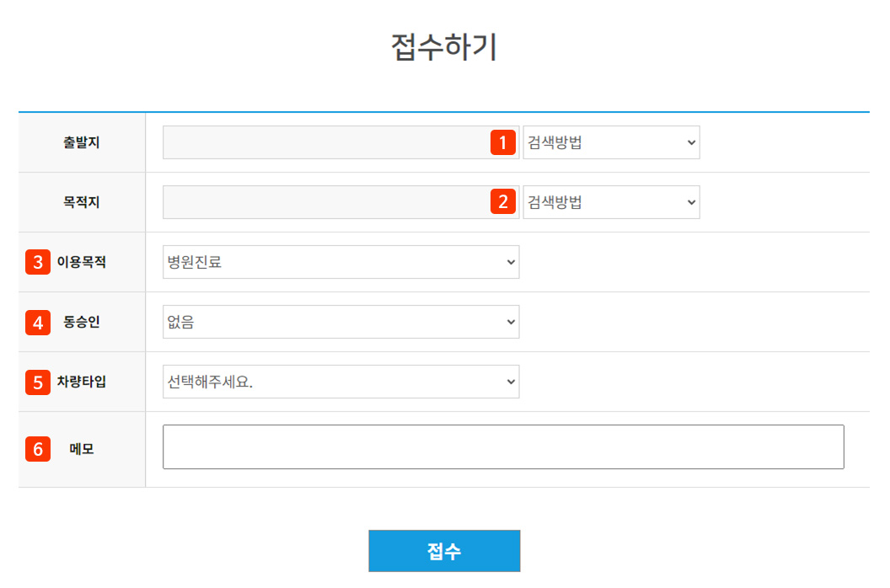The width and height of the screenshot is (890, 588).
Task: Click badge 5 next to 차량타입
Action: 37,382
